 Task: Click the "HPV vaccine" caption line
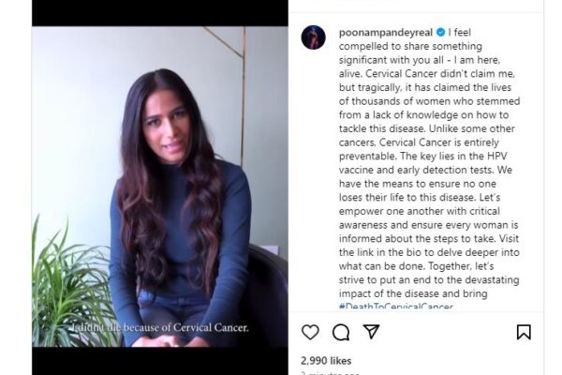425,170
